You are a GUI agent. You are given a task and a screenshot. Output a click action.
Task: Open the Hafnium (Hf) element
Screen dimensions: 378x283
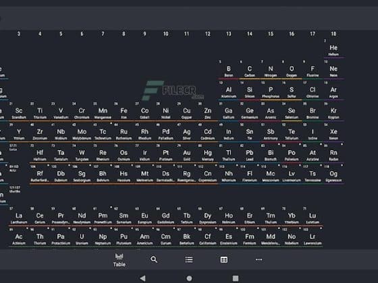pos(40,154)
